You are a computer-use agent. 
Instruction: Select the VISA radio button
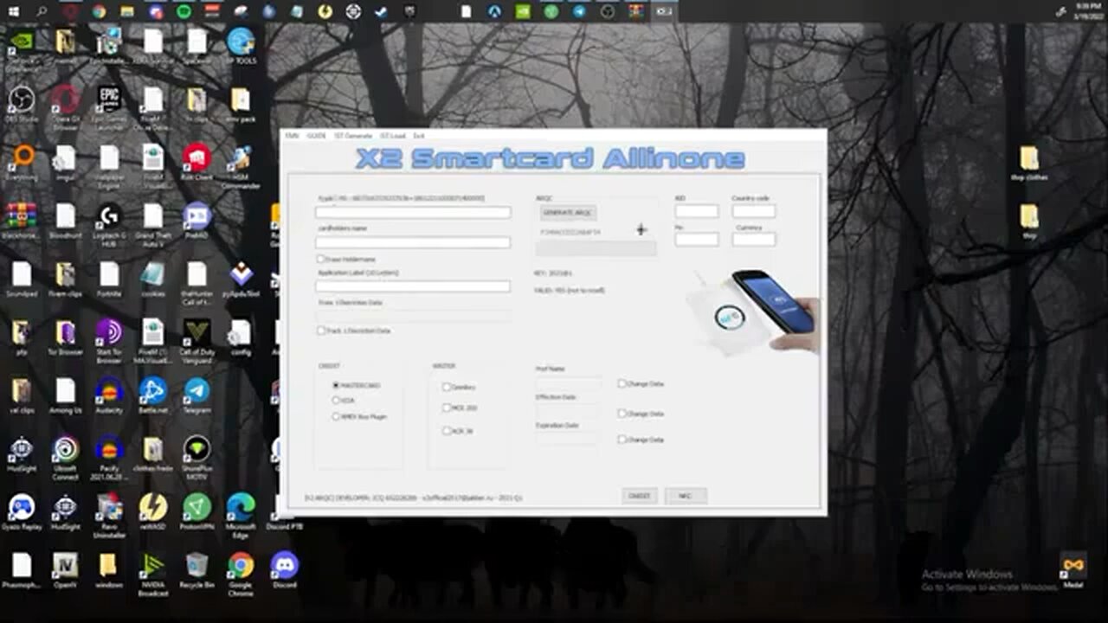(x=336, y=400)
